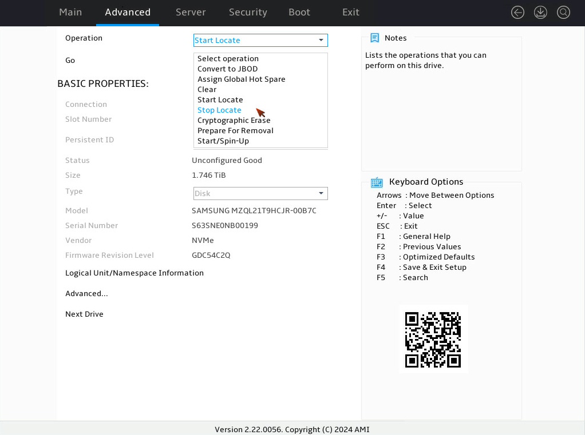Switch to the Main tab

coord(70,13)
